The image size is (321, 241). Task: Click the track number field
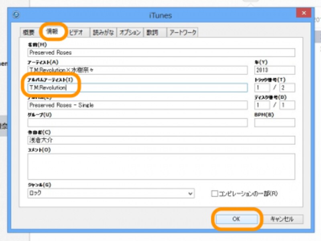point(262,88)
